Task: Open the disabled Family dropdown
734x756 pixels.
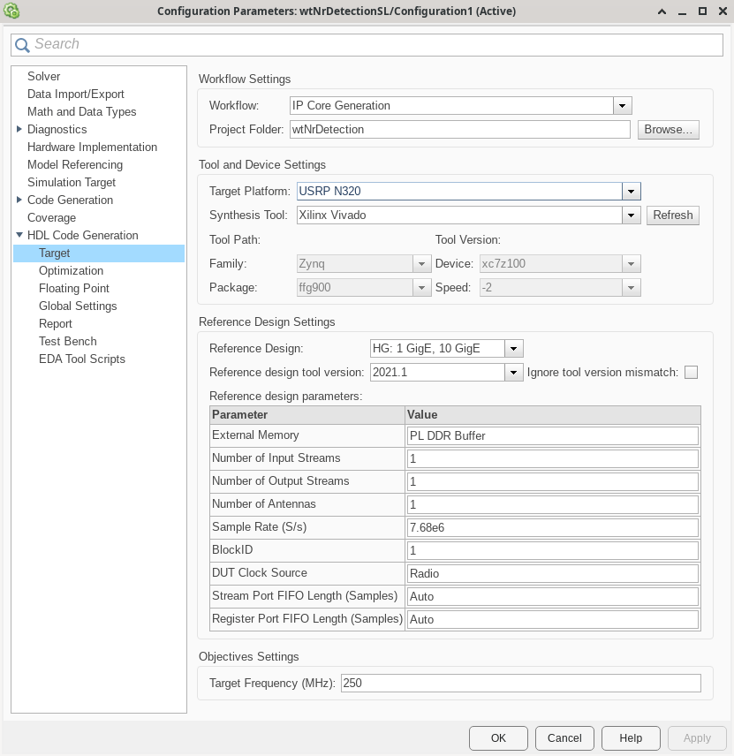Action: 421,264
